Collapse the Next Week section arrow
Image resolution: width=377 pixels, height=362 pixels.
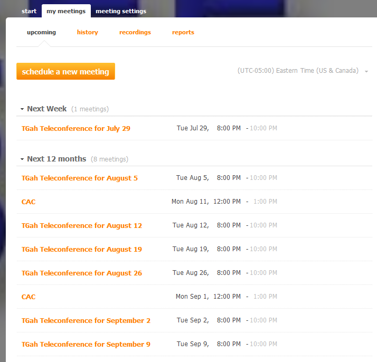22,109
